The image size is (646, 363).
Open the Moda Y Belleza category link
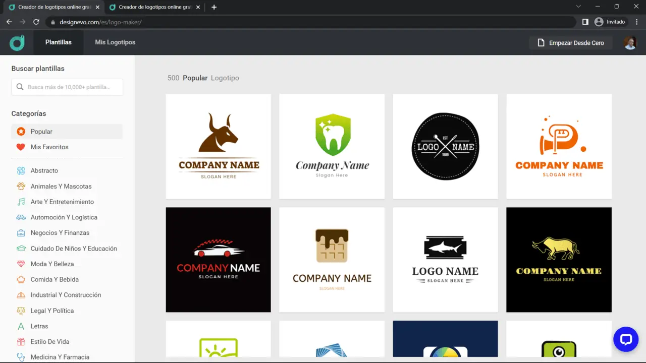52,264
